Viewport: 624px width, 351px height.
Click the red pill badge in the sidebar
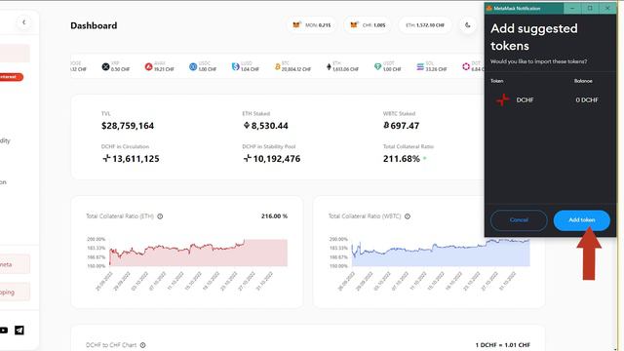[x=11, y=77]
